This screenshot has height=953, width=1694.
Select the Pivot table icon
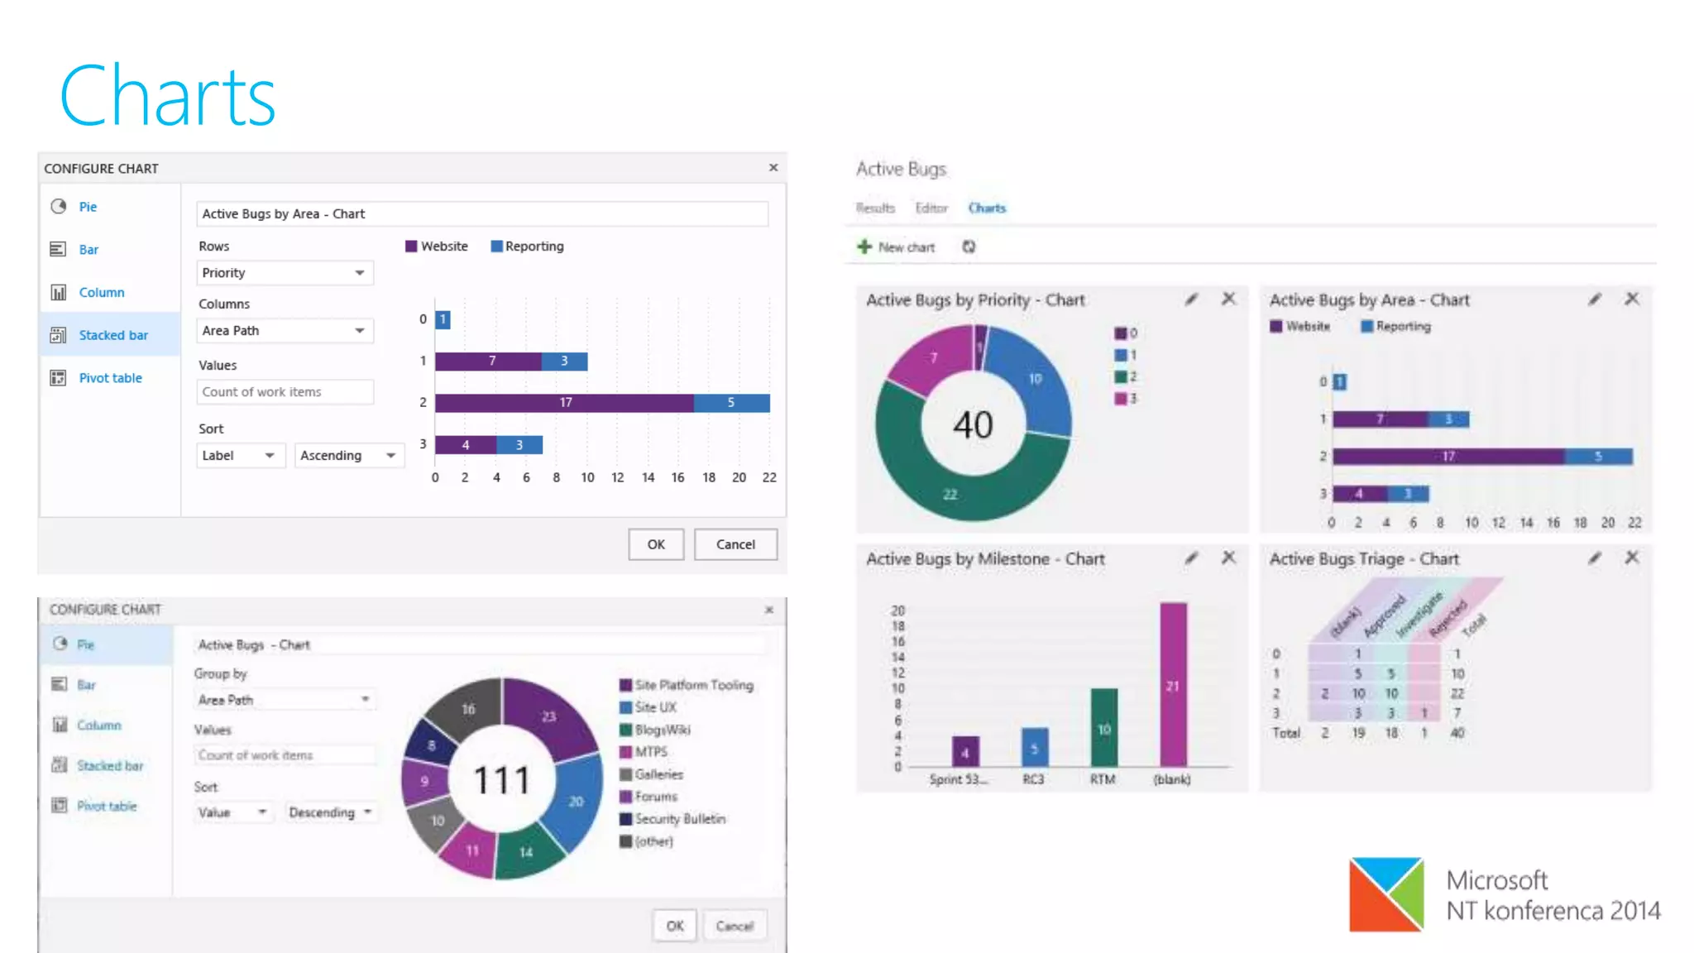[58, 378]
